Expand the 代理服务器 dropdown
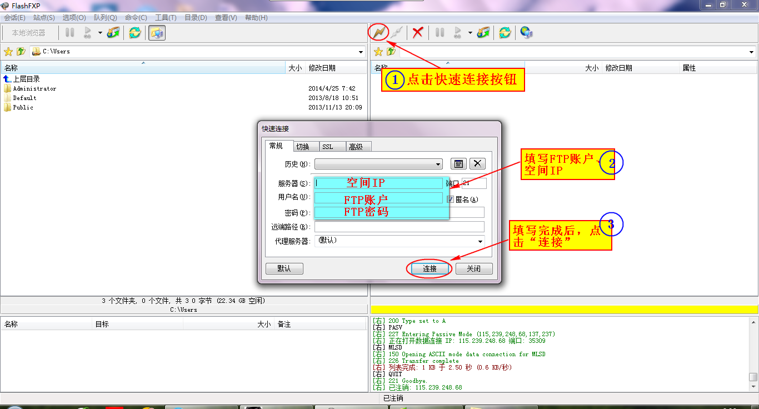759x409 pixels. (480, 241)
